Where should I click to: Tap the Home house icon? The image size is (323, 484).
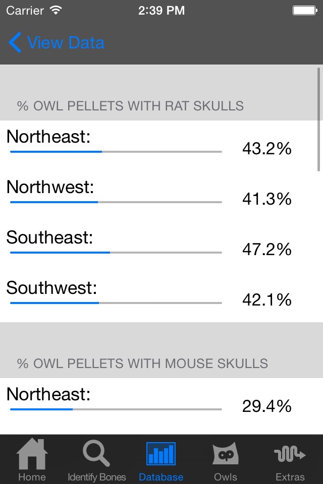click(x=32, y=454)
